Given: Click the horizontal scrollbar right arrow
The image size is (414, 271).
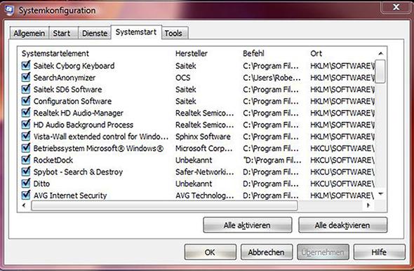Looking at the screenshot, I should 368,205.
